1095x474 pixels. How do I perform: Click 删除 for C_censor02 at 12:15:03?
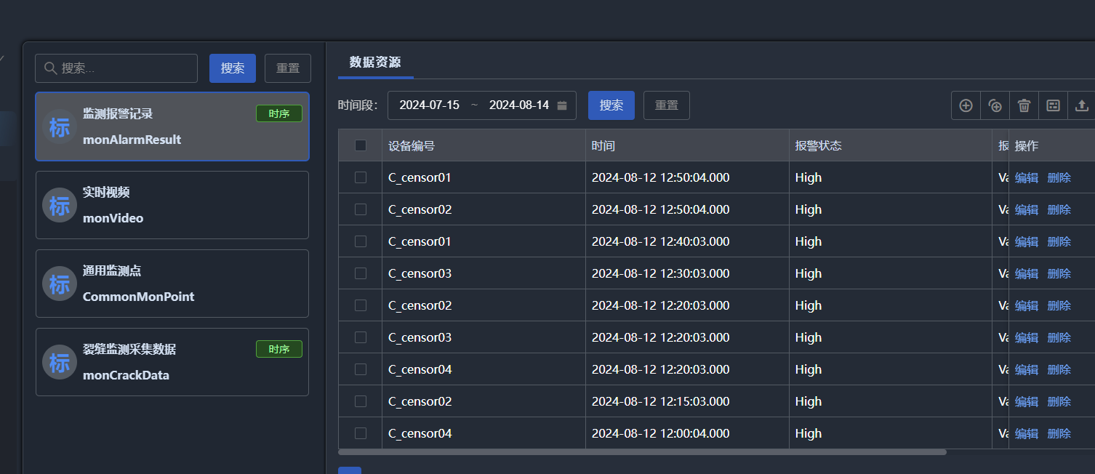pyautogui.click(x=1059, y=401)
